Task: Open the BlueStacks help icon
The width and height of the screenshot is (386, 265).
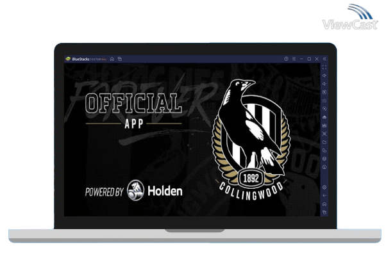Action: coord(286,59)
